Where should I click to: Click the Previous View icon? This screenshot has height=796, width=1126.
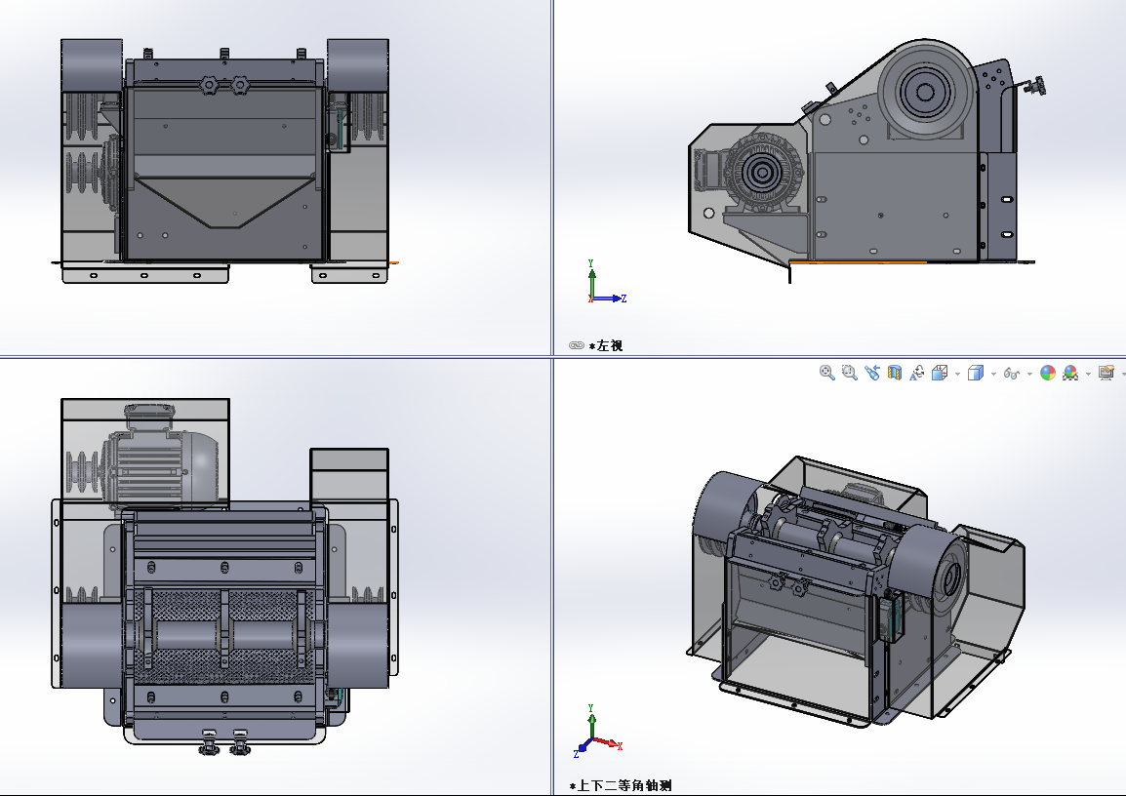872,373
